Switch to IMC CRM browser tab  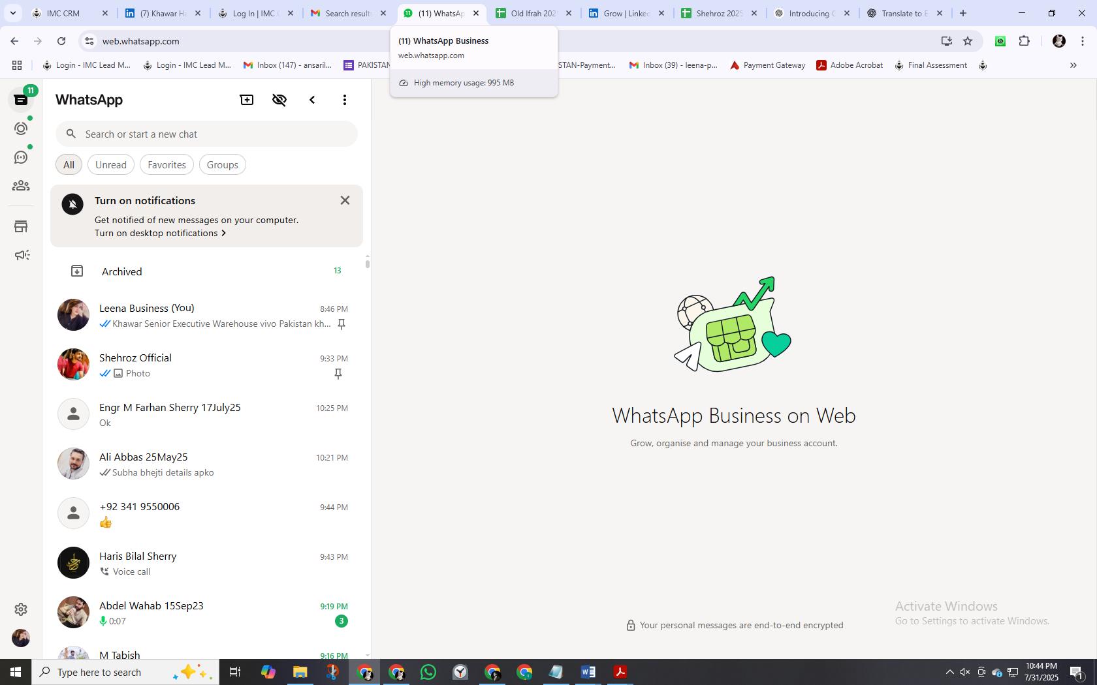click(72, 13)
